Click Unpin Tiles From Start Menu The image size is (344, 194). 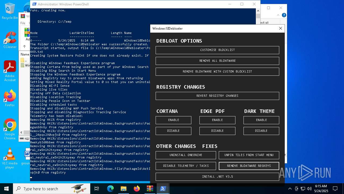[x=249, y=155]
